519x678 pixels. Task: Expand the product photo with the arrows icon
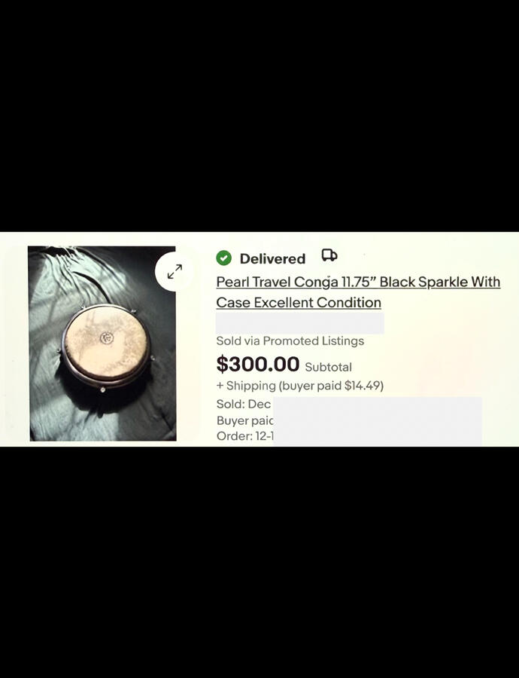(175, 271)
